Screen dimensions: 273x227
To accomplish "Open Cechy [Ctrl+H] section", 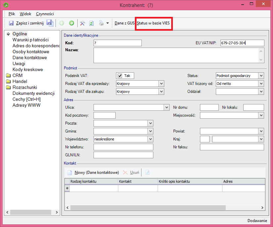I will click(x=26, y=99).
